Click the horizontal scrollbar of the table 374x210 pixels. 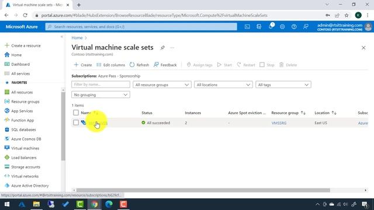pyautogui.click(x=203, y=190)
